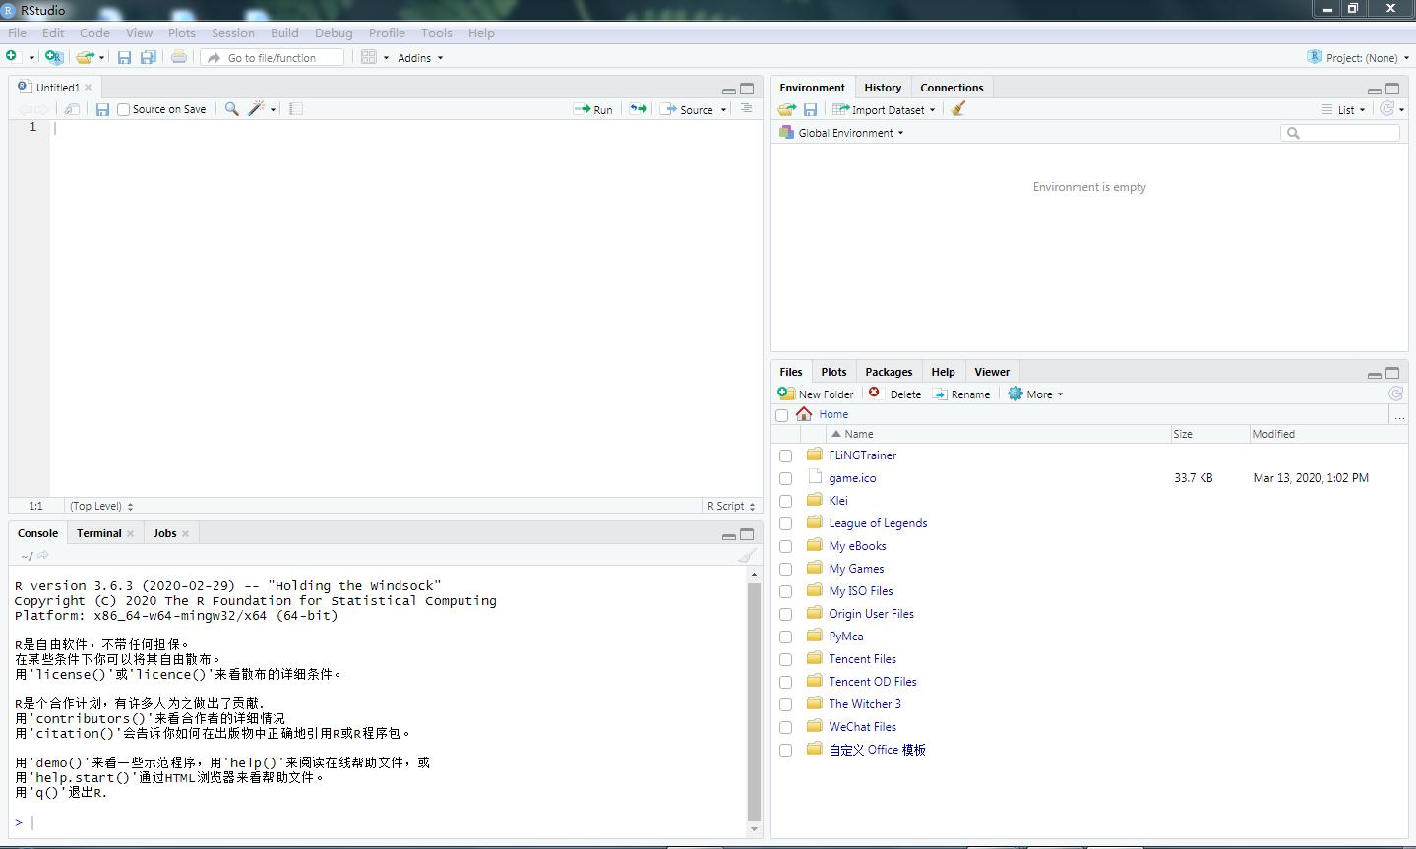
Task: Switch to the Packages tab
Action: tap(889, 372)
